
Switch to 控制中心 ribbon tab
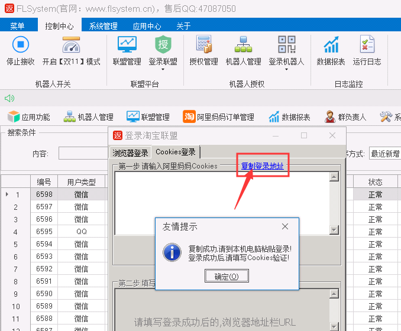pos(59,26)
